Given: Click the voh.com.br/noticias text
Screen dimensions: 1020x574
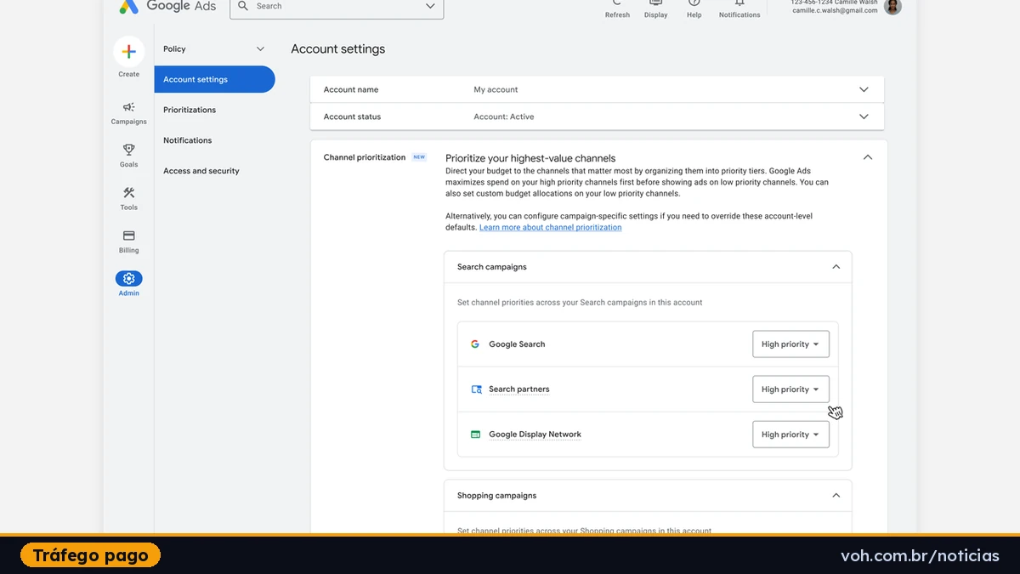Looking at the screenshot, I should [920, 556].
